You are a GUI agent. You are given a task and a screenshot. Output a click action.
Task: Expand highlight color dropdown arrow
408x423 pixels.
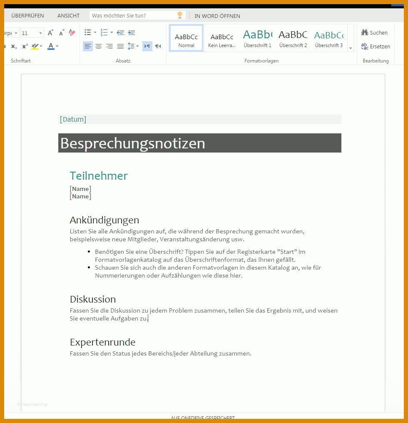41,46
